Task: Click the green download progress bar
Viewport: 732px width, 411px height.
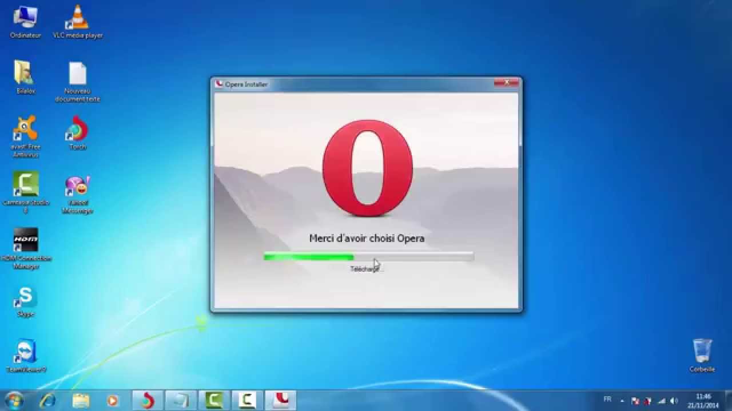Action: 368,257
